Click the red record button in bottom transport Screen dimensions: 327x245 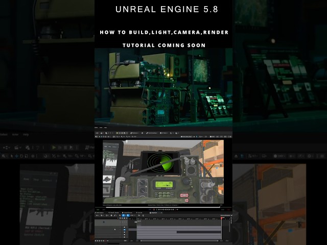click(x=106, y=241)
